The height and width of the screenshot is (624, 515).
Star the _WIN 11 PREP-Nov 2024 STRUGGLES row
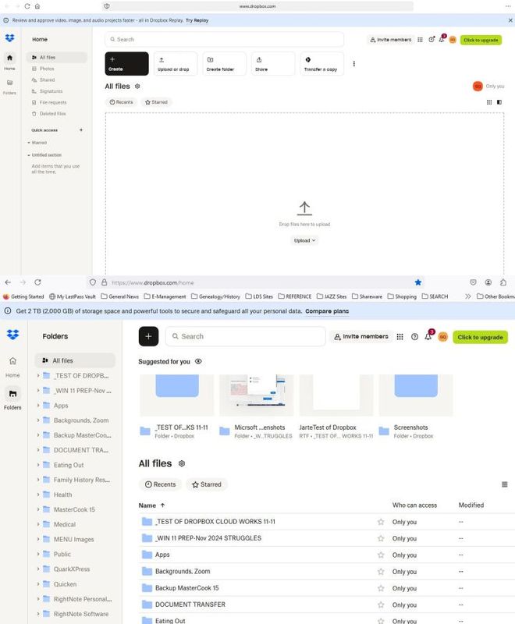pyautogui.click(x=381, y=538)
